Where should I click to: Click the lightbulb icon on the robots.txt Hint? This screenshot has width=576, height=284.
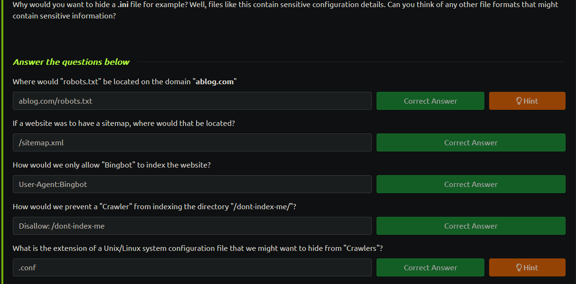[x=519, y=101]
